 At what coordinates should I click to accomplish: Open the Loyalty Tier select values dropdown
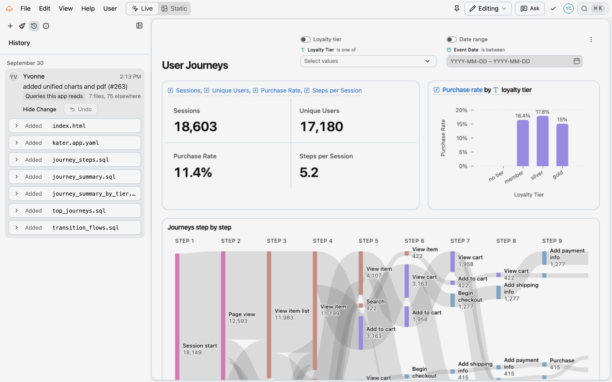click(368, 61)
